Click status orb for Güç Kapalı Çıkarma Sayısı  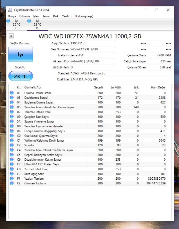click(12, 136)
